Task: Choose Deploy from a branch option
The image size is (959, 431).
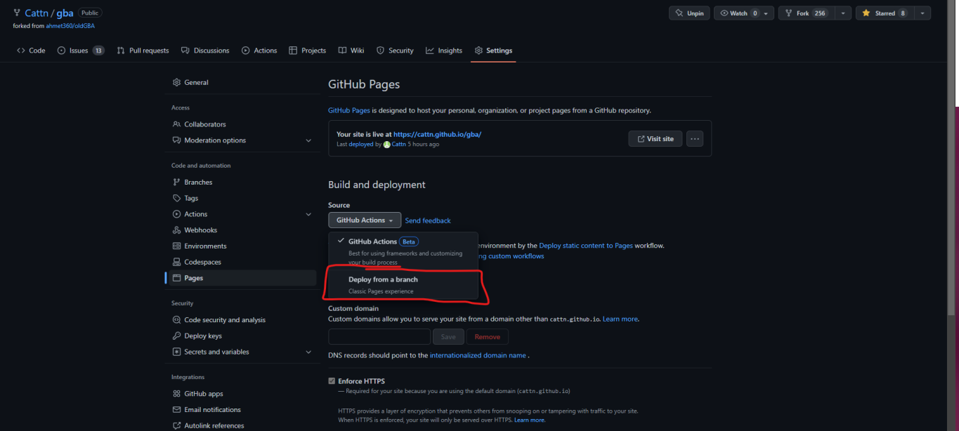Action: tap(383, 279)
